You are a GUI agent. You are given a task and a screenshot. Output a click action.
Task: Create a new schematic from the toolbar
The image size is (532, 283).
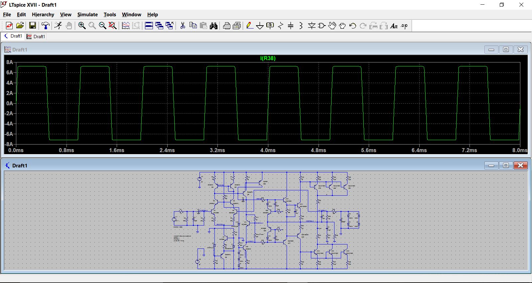(x=9, y=26)
